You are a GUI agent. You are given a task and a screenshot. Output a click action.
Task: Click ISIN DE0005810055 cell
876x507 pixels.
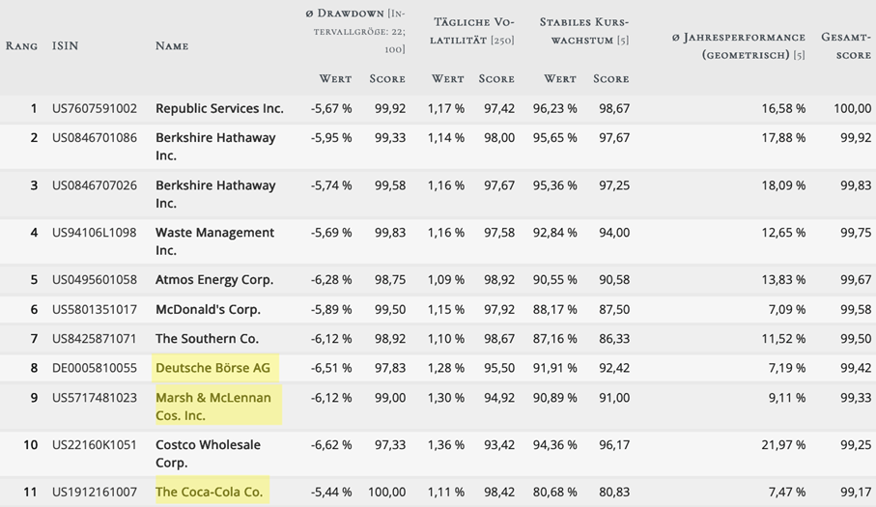click(95, 368)
